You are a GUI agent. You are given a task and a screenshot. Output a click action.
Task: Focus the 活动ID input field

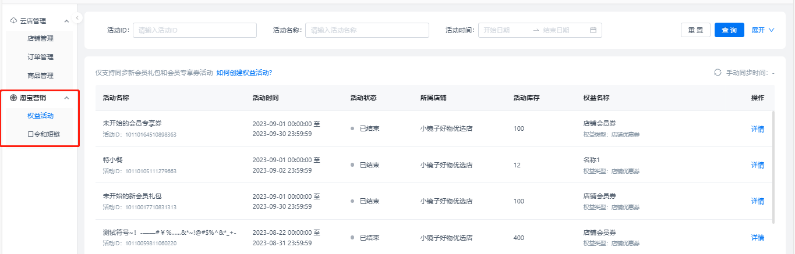pyautogui.click(x=195, y=30)
